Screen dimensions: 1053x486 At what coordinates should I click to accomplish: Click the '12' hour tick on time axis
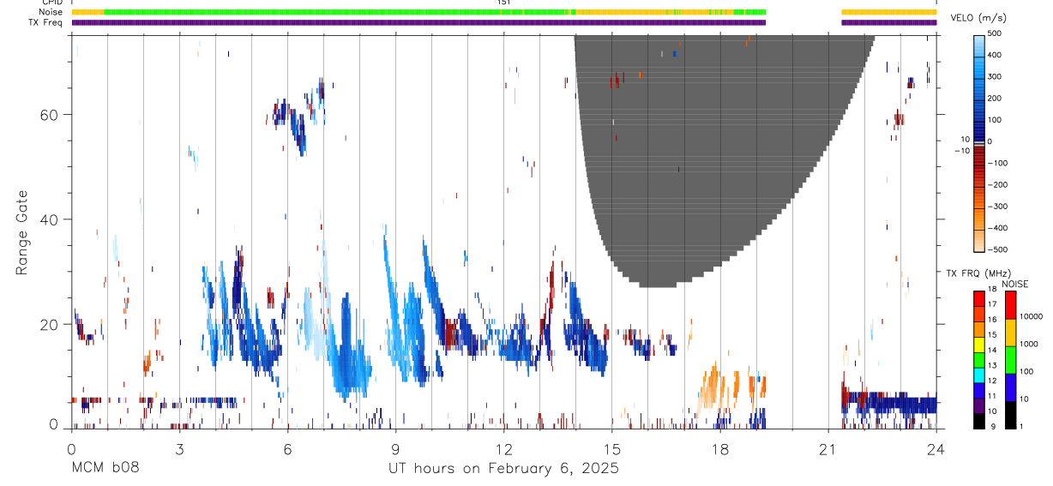pyautogui.click(x=503, y=449)
